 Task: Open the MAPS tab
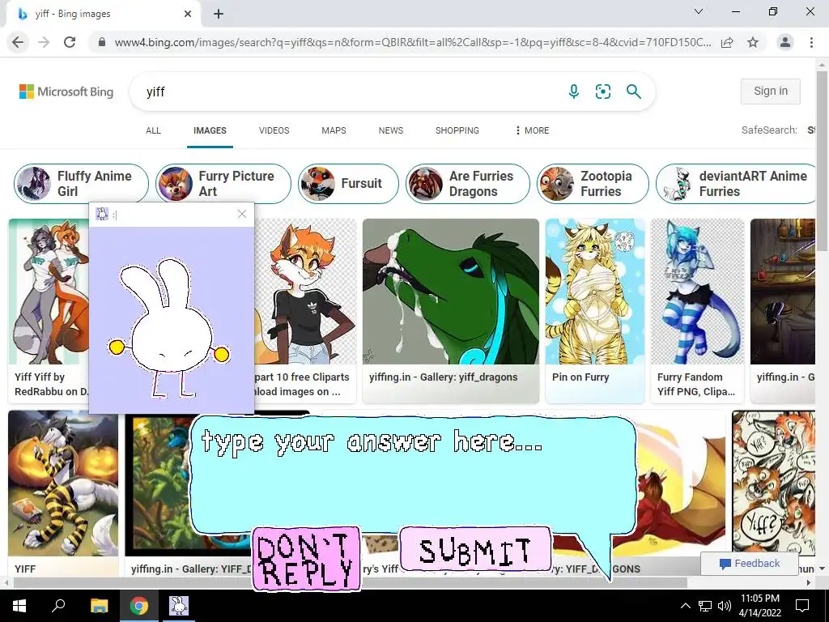click(x=334, y=130)
